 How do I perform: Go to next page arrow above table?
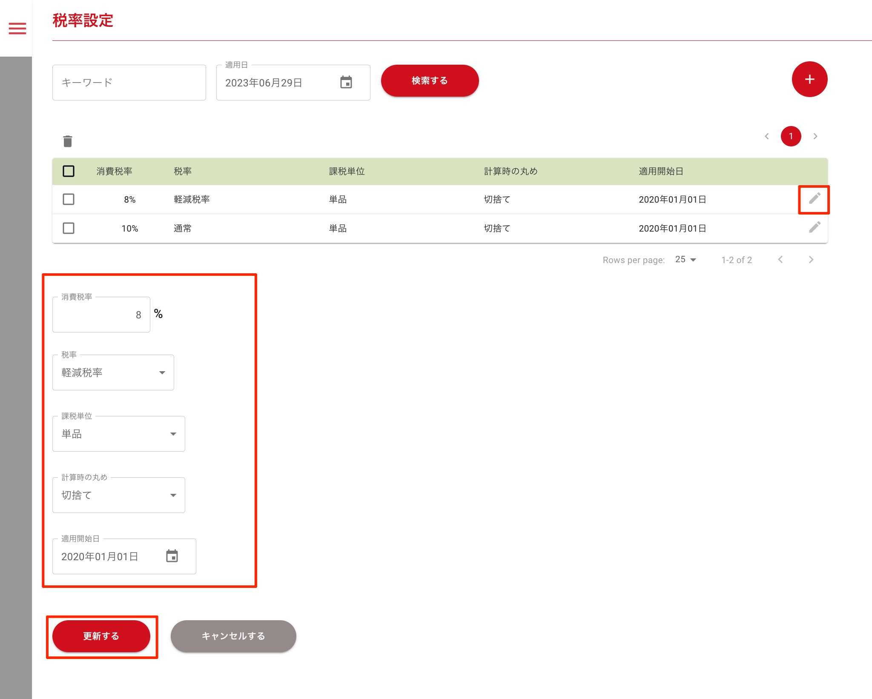point(815,136)
